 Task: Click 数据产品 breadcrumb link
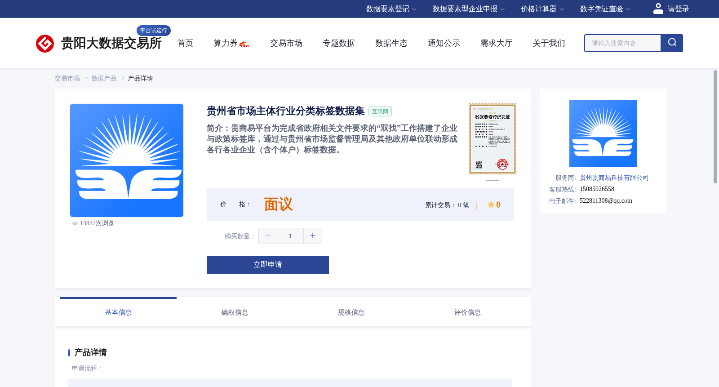tap(104, 79)
